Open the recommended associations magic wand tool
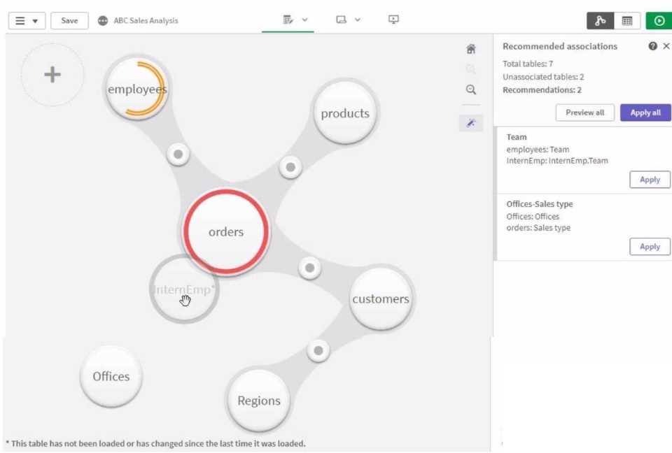This screenshot has width=672, height=453. [x=470, y=122]
